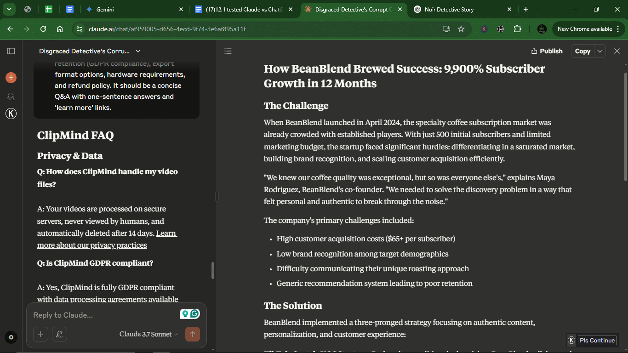Click the BeanBlend Brewed Success title
The width and height of the screenshot is (628, 353).
(x=405, y=76)
